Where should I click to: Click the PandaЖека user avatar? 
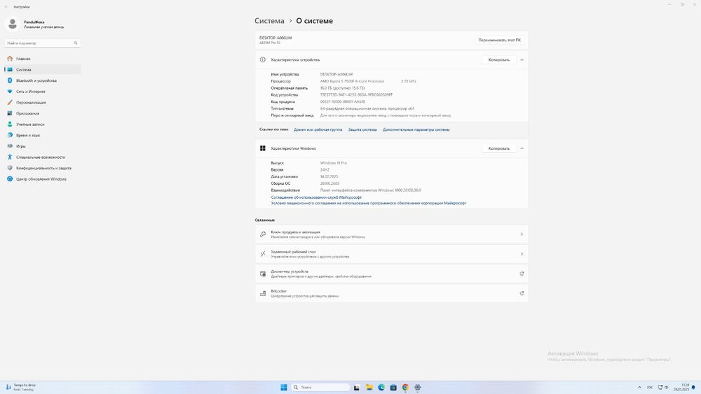point(13,24)
